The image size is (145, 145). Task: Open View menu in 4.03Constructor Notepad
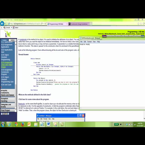pyautogui.click(x=94, y=42)
